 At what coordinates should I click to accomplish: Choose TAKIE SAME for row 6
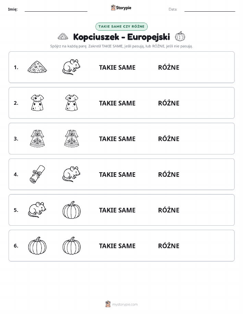(x=117, y=246)
